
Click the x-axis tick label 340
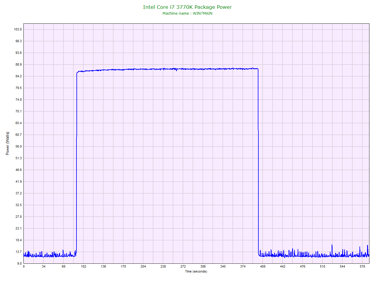point(223,266)
